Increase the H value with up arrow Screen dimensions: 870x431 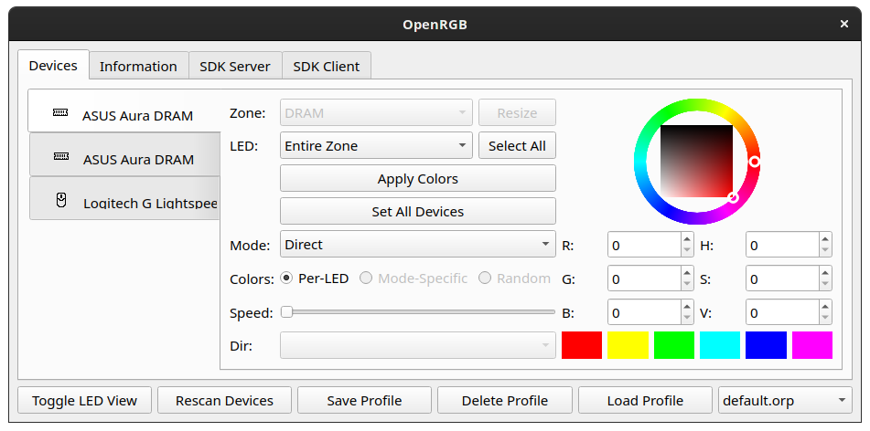(825, 238)
